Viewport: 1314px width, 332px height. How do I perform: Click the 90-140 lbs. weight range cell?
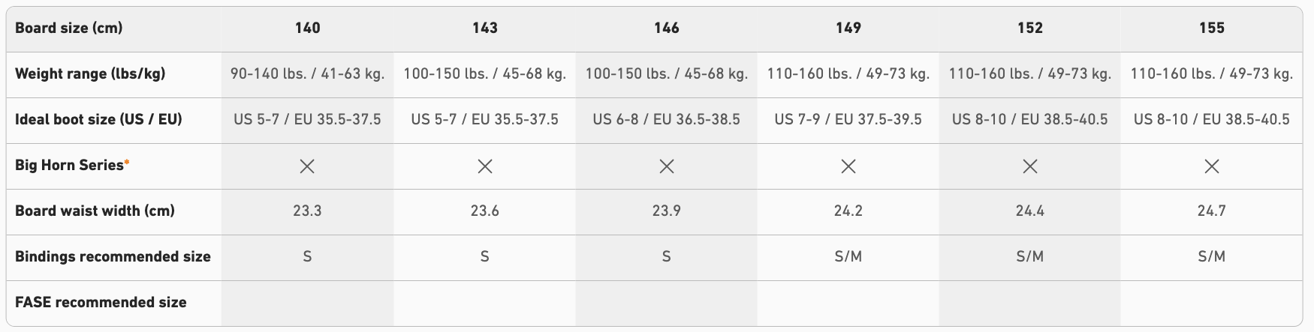(307, 73)
